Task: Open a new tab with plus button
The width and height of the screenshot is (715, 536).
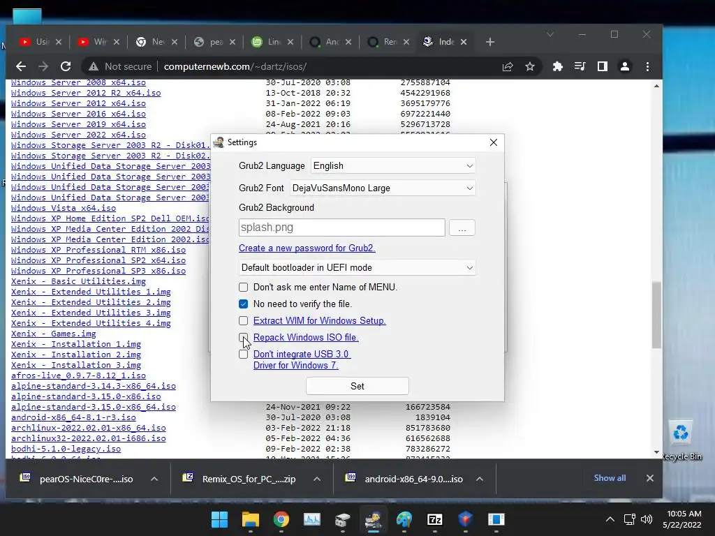Action: tap(490, 42)
